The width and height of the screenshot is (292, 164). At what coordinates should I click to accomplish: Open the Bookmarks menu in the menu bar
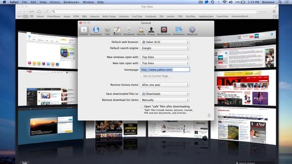pos(71,2)
